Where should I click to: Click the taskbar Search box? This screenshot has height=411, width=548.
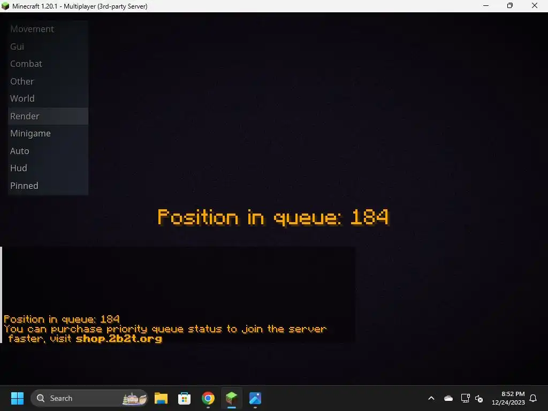[89, 398]
